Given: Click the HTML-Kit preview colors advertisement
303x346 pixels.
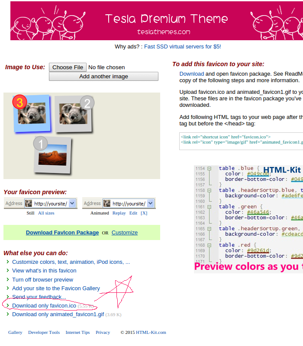Looking at the screenshot, I should pyautogui.click(x=248, y=219).
